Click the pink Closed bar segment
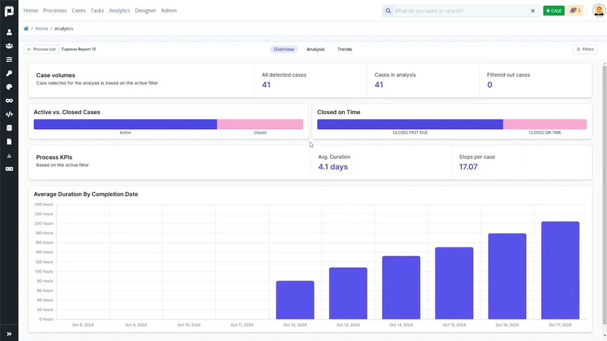This screenshot has width=607, height=341. click(x=260, y=124)
